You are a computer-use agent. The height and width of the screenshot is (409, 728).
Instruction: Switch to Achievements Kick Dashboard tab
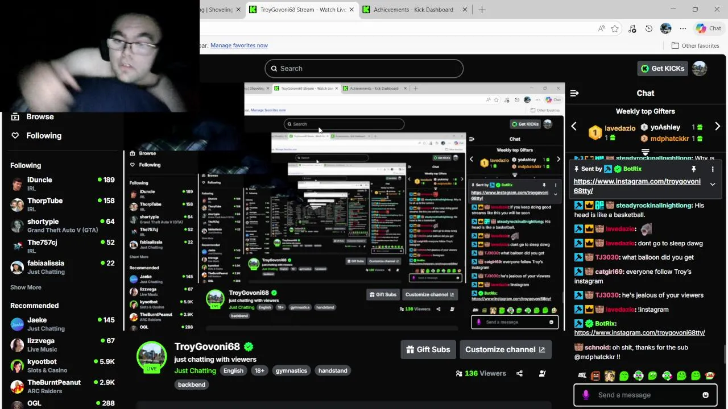[413, 10]
